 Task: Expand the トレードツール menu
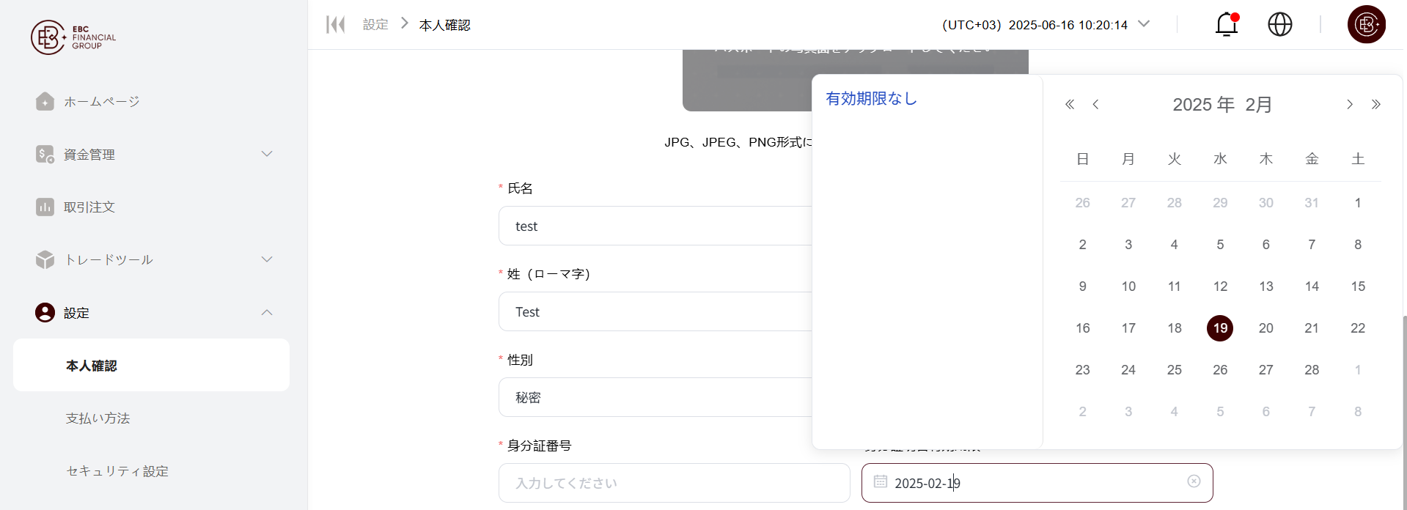(x=267, y=259)
